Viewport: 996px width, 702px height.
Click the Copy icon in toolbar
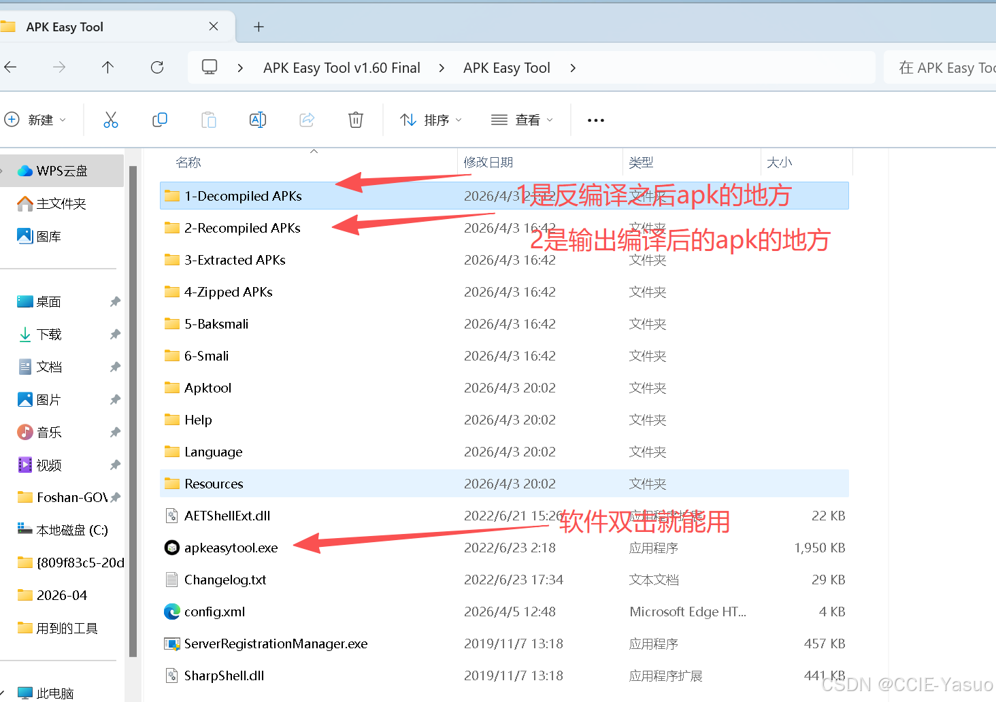[x=160, y=120]
